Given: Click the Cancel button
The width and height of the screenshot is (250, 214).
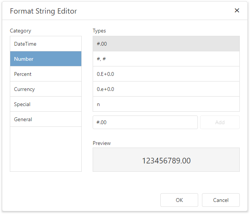Looking at the screenshot, I should [x=220, y=200].
